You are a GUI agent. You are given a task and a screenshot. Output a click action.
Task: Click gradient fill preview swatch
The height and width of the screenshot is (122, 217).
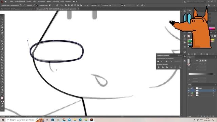[189, 61]
